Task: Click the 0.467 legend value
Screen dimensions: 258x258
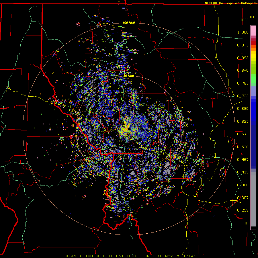Action: [243, 159]
